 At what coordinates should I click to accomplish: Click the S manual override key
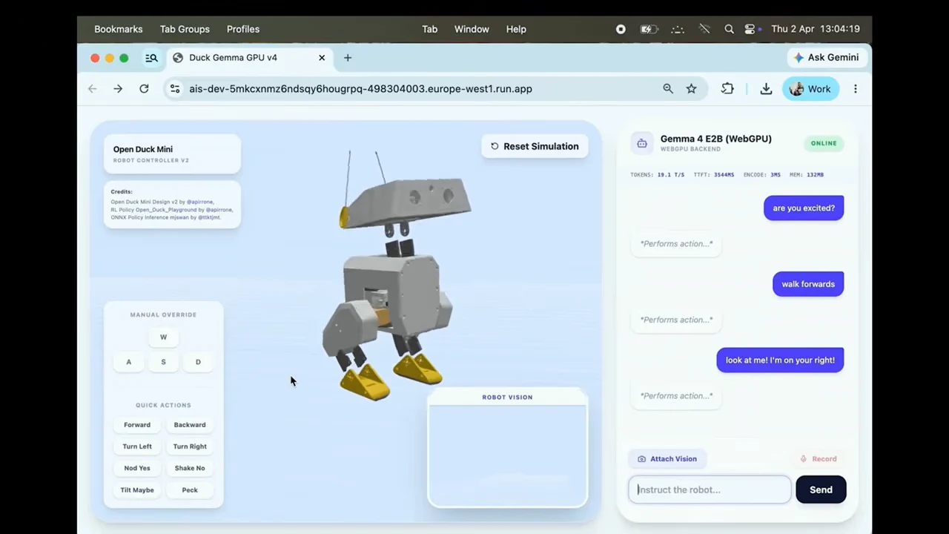click(163, 362)
